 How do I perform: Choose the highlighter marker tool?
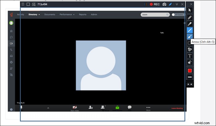coord(190,24)
